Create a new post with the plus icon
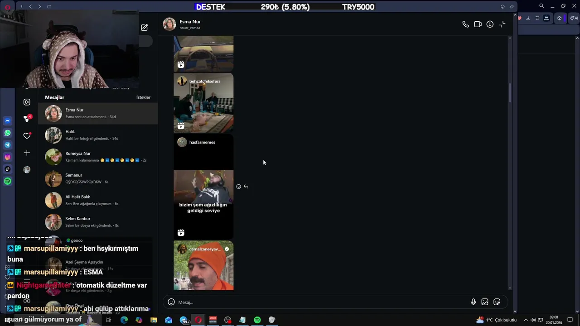580x326 pixels. click(27, 153)
